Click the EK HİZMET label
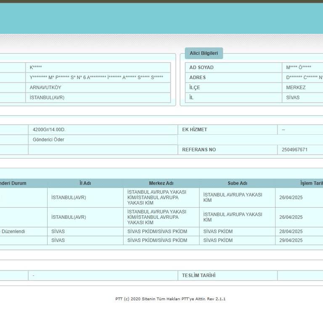Image resolution: width=323 pixels, height=323 pixels. pos(194,130)
